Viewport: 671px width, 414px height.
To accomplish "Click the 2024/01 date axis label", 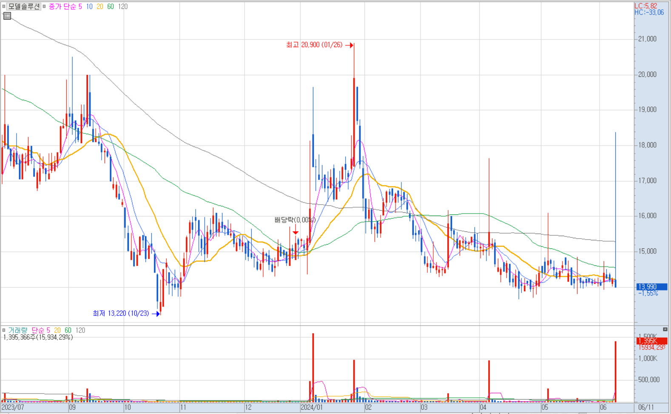I will point(312,408).
